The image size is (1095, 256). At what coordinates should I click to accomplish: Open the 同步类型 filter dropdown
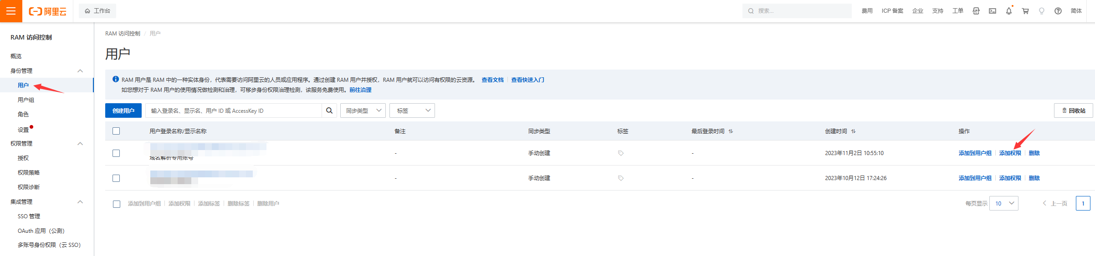[x=363, y=110]
